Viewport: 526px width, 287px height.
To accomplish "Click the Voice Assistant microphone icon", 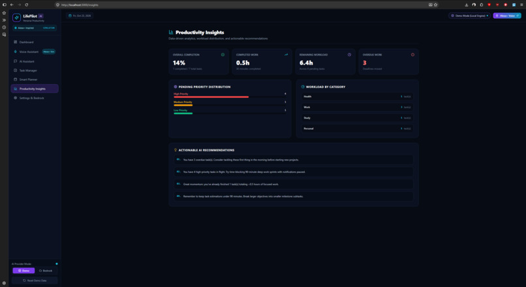I will click(15, 52).
